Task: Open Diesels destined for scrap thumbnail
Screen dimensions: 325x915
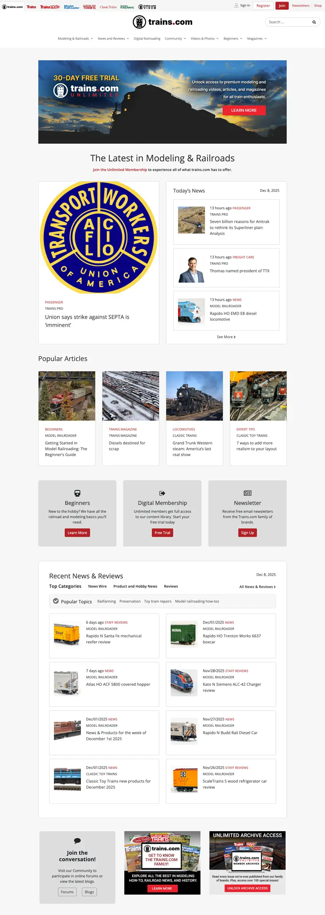Action: click(x=130, y=396)
